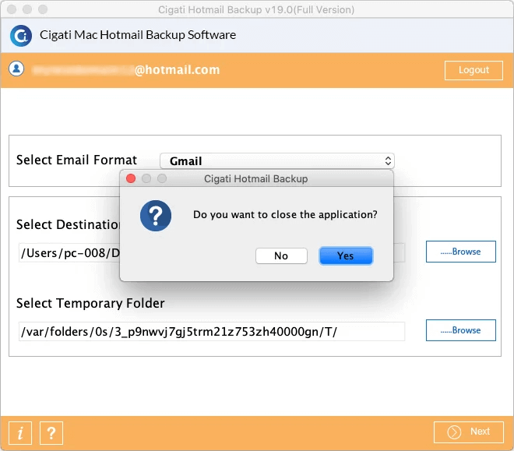Browse for the temporary folder
The height and width of the screenshot is (451, 514).
pyautogui.click(x=461, y=330)
